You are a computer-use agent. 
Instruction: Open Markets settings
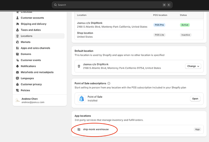40,42
